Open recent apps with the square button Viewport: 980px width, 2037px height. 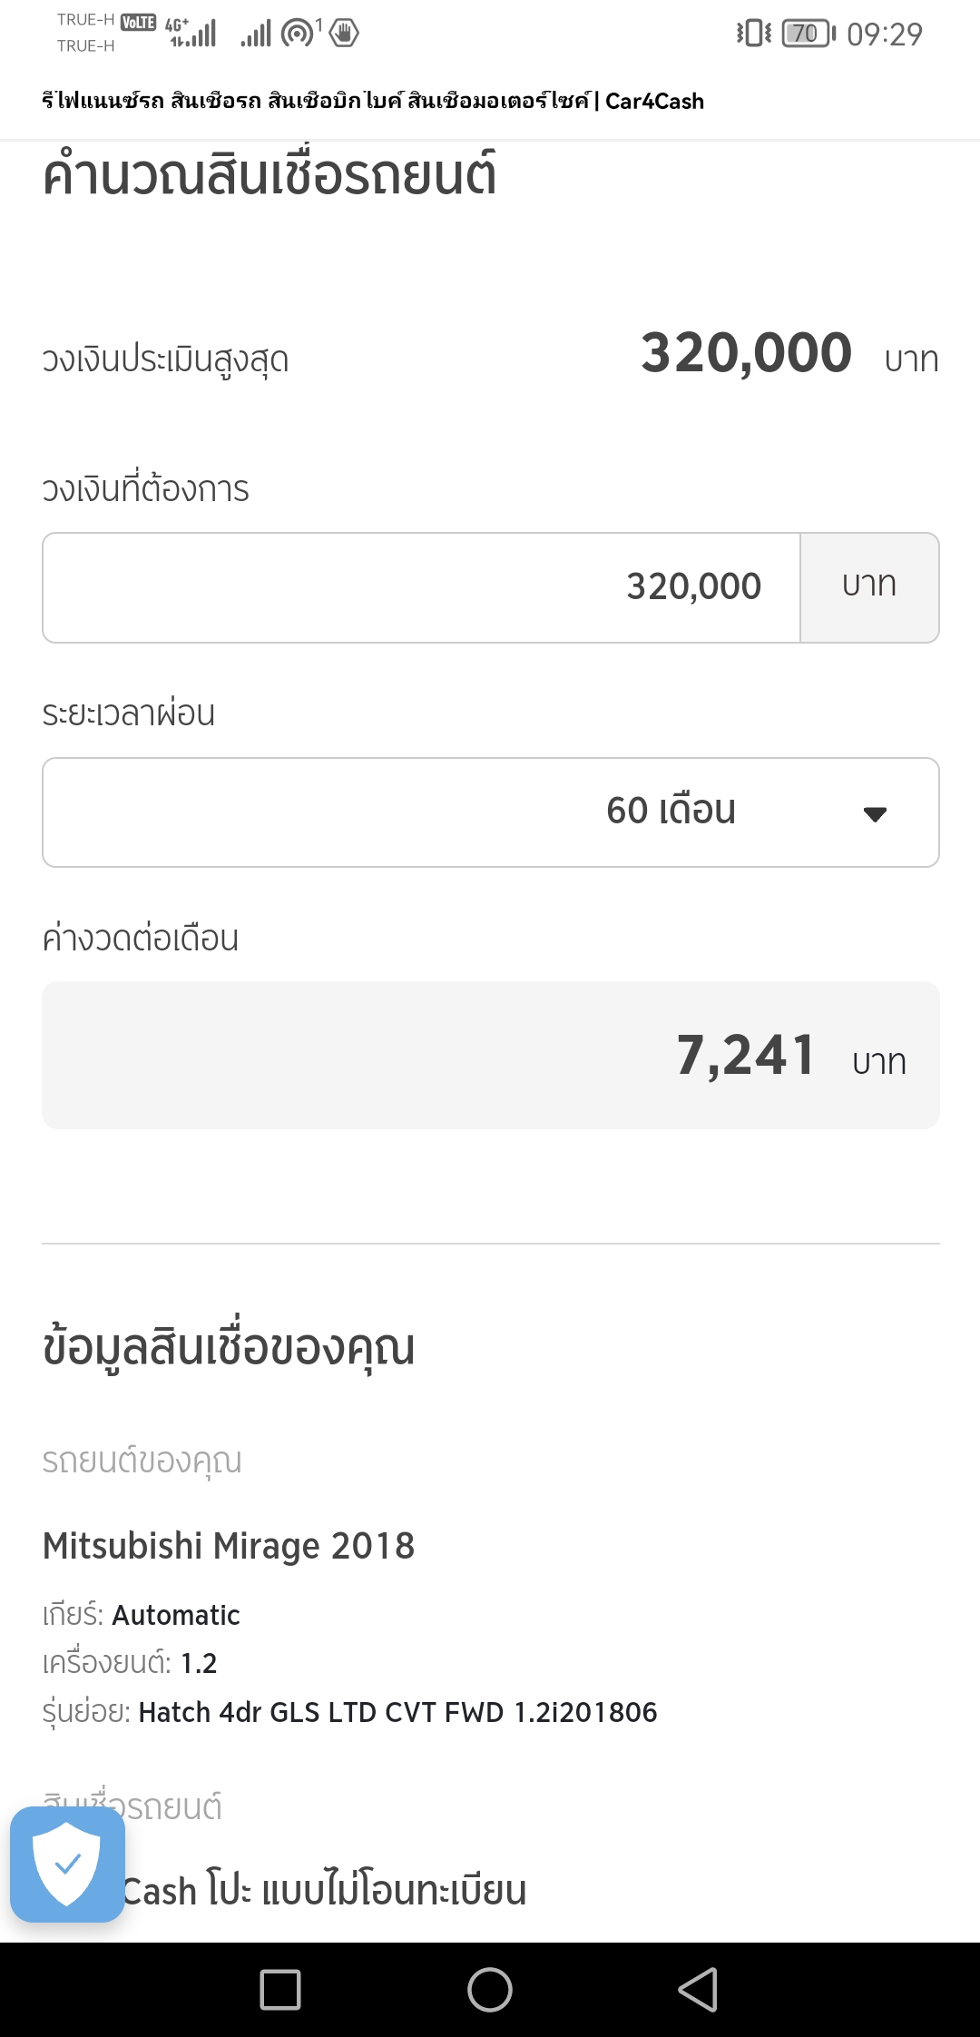[x=280, y=1990]
